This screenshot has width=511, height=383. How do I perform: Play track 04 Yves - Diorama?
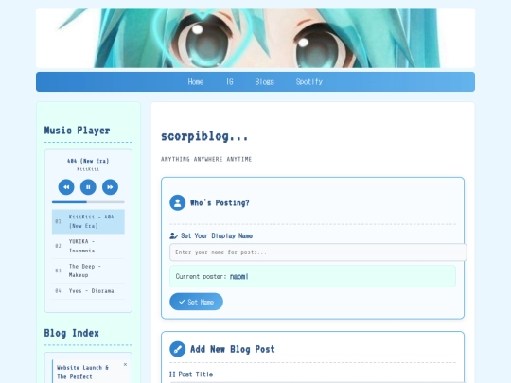pyautogui.click(x=88, y=291)
